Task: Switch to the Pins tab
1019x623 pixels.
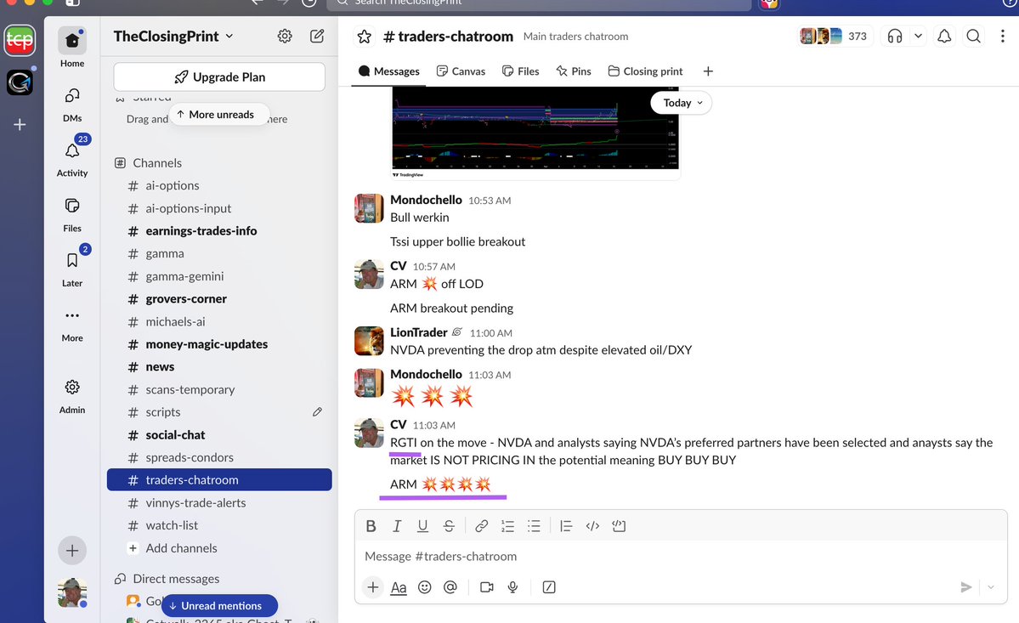Action: pyautogui.click(x=573, y=71)
